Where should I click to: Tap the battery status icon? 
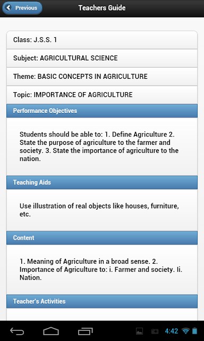(194, 331)
